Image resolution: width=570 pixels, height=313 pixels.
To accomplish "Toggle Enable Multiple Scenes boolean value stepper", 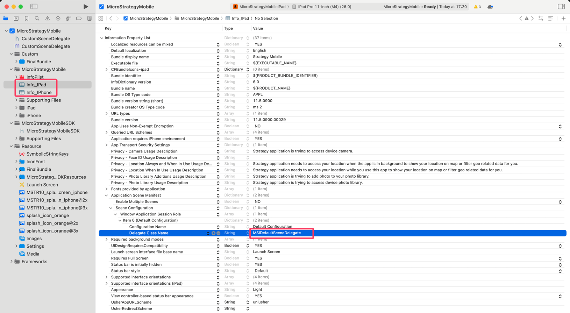I will point(560,202).
